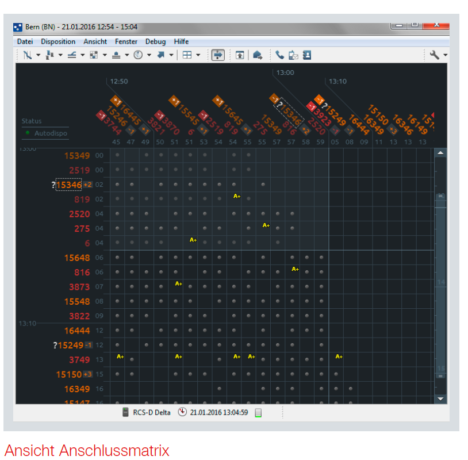The image size is (468, 460).
Task: Open the Disposition menu
Action: 58,41
